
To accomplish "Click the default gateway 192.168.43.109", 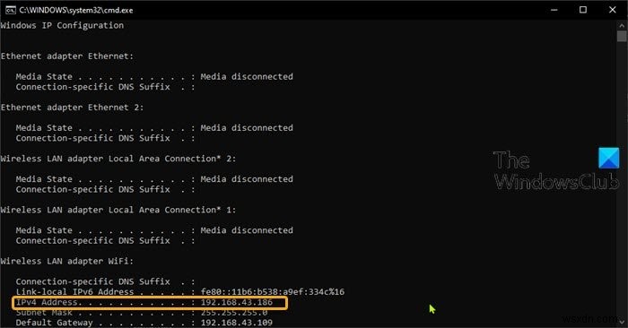I will (237, 323).
